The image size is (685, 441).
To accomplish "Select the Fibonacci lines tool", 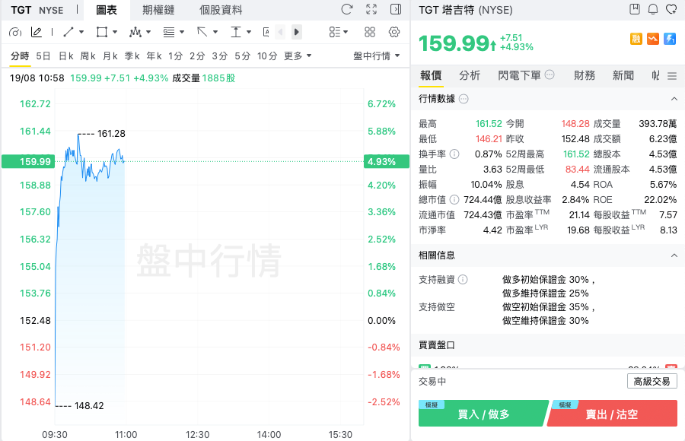I will coord(169,32).
